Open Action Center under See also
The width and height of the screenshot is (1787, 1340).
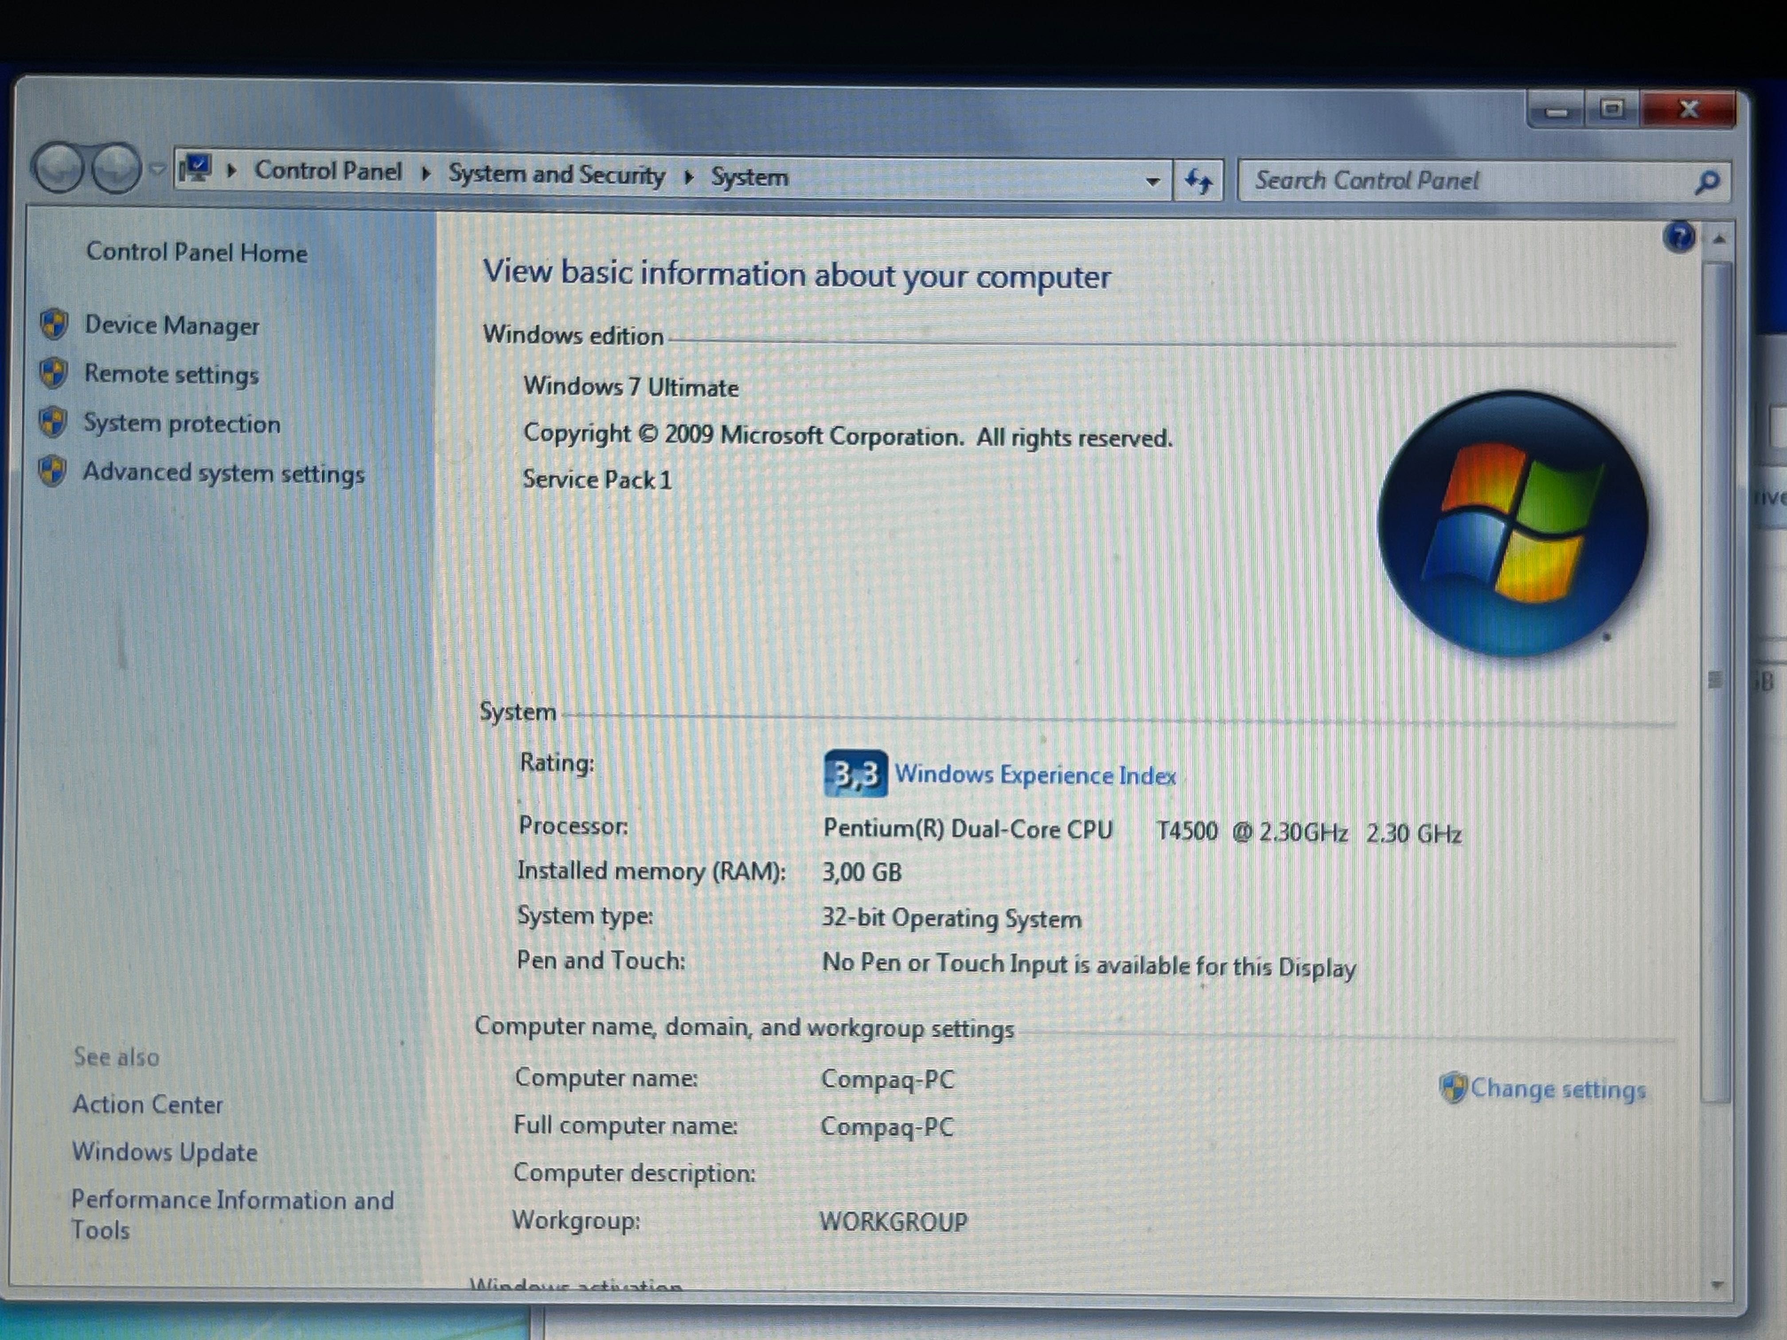pyautogui.click(x=147, y=1104)
